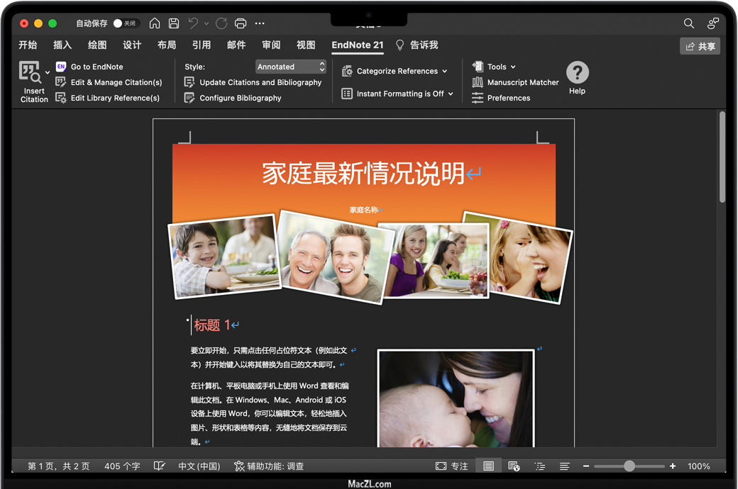Open the Style dropdown showing Annotated
Image resolution: width=738 pixels, height=489 pixels.
[291, 67]
